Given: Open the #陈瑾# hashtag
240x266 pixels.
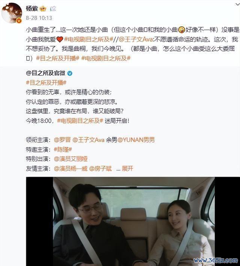Looking at the screenshot, I should pyautogui.click(x=63, y=149).
